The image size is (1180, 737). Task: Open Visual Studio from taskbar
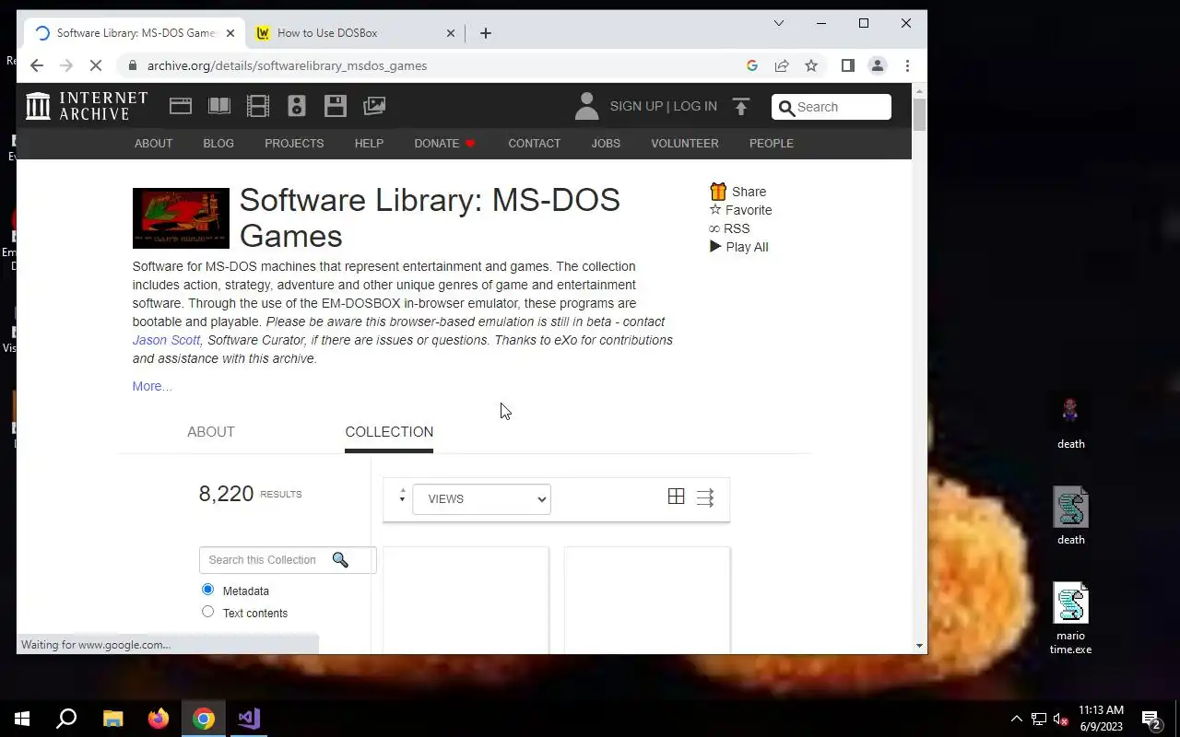pyautogui.click(x=249, y=719)
